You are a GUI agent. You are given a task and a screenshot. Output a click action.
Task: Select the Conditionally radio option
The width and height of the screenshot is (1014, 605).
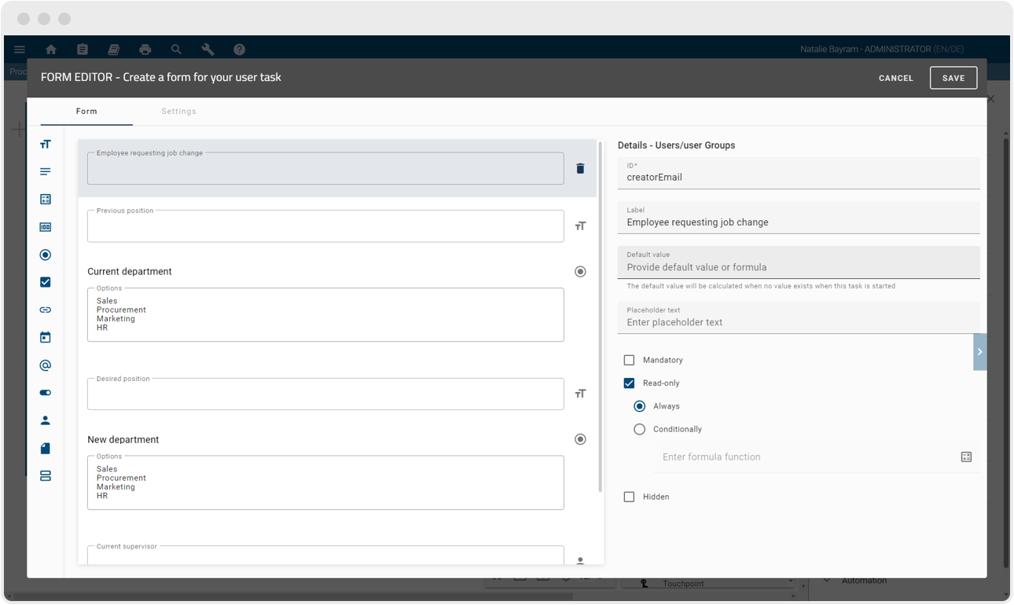tap(640, 429)
